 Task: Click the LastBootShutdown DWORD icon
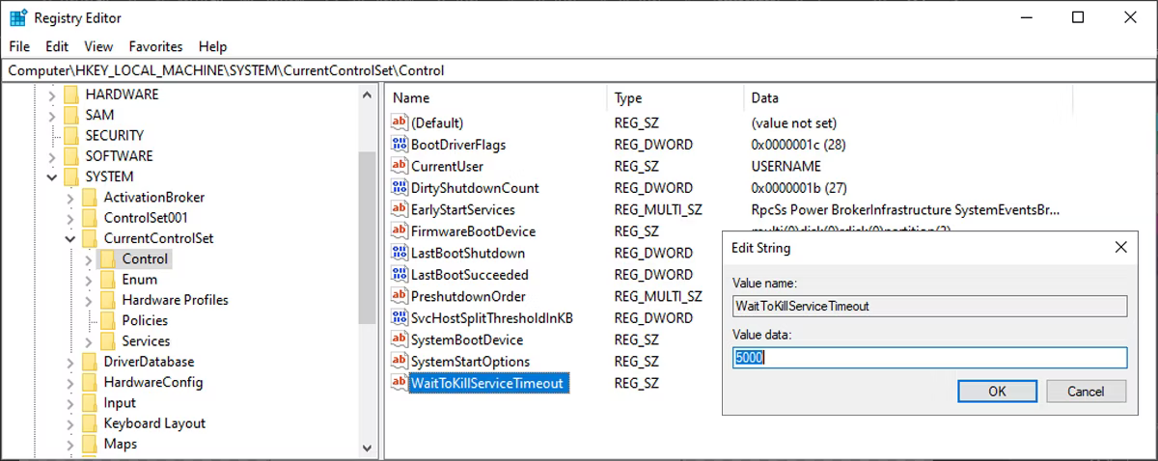(x=400, y=253)
